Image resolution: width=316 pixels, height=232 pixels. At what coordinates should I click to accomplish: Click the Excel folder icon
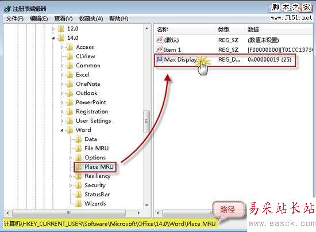tap(70, 75)
